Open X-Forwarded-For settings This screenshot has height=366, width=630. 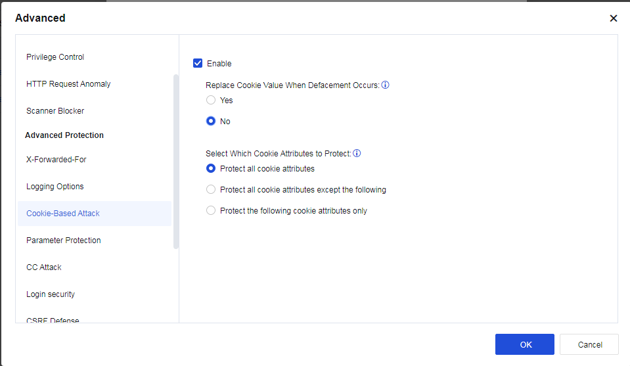tap(56, 160)
